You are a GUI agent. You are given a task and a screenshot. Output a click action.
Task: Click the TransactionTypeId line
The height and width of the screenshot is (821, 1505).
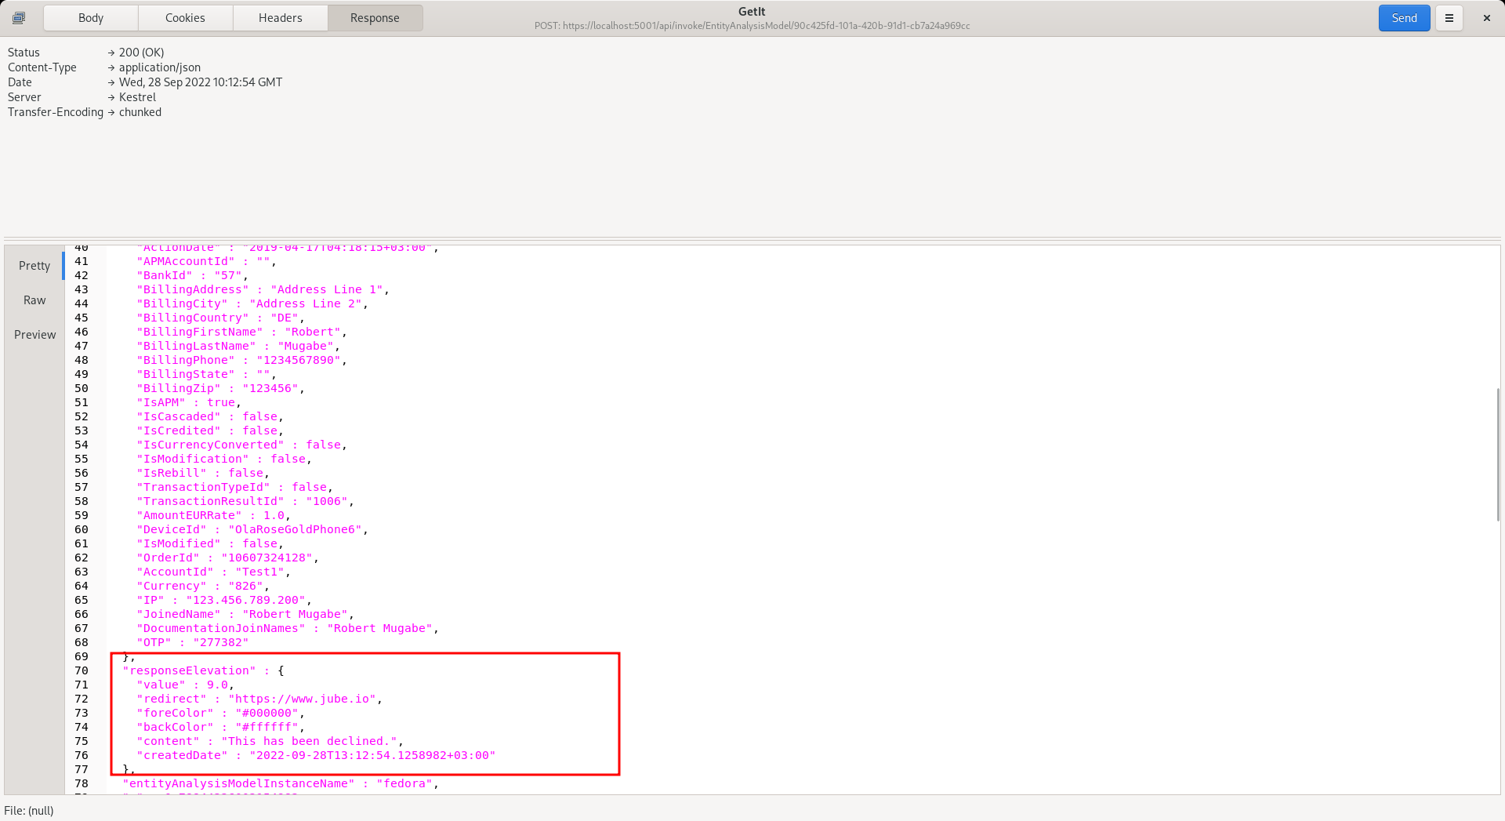[234, 487]
